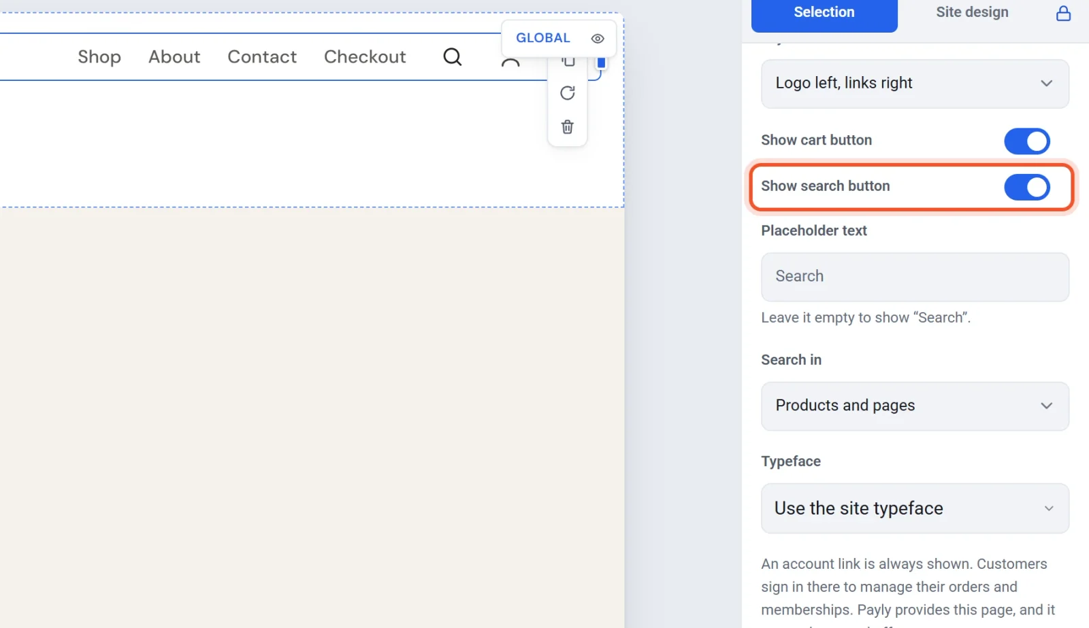Click the 'Search in' label

click(791, 360)
